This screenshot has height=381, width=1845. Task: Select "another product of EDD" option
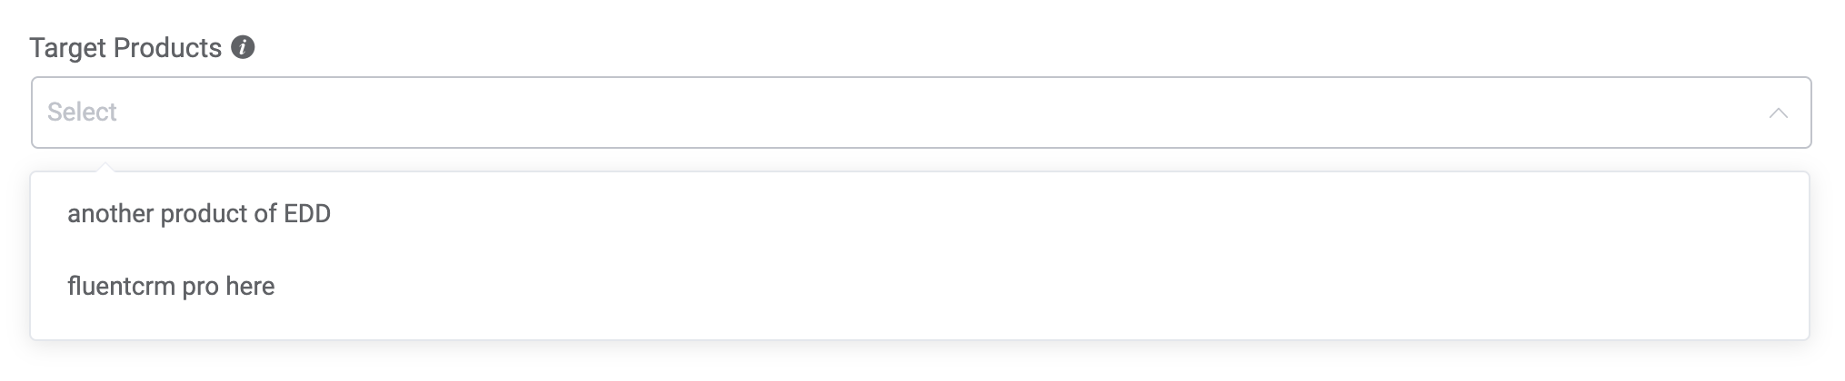click(199, 214)
